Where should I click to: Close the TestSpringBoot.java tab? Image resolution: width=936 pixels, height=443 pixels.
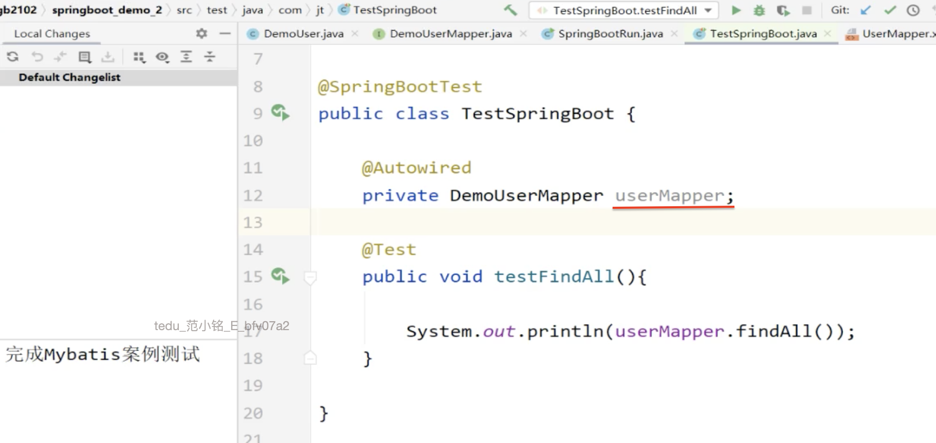827,34
